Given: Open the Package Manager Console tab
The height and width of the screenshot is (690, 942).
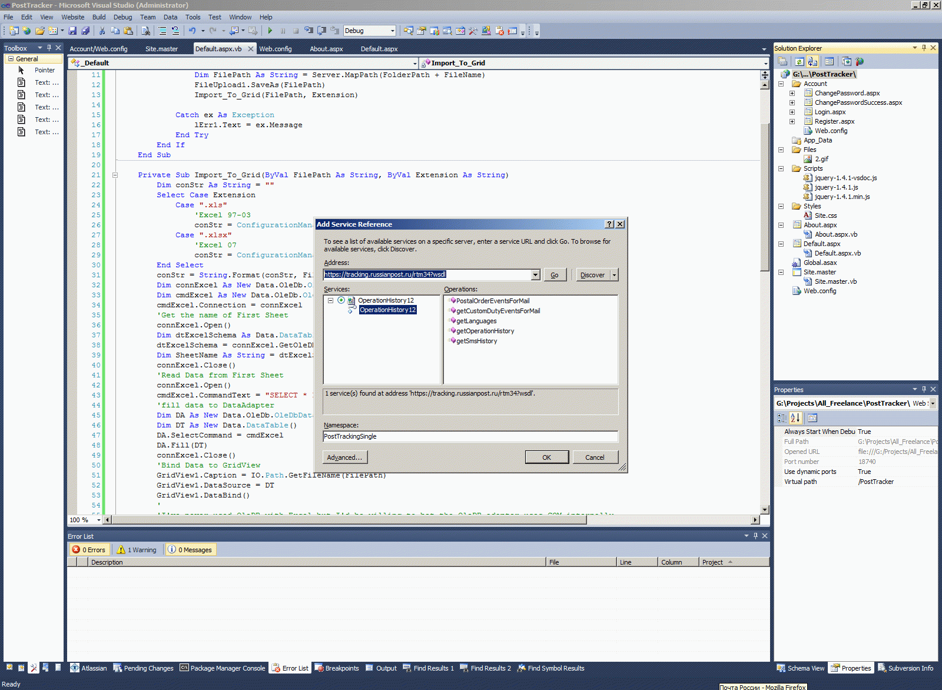Looking at the screenshot, I should (x=223, y=668).
